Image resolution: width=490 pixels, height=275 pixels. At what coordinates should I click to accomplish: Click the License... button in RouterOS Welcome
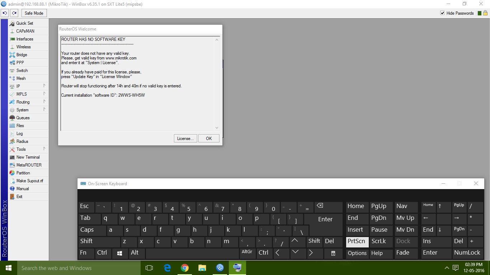coord(185,139)
